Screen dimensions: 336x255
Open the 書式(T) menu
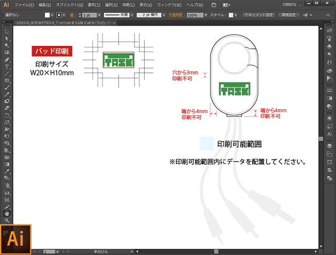point(94,5)
